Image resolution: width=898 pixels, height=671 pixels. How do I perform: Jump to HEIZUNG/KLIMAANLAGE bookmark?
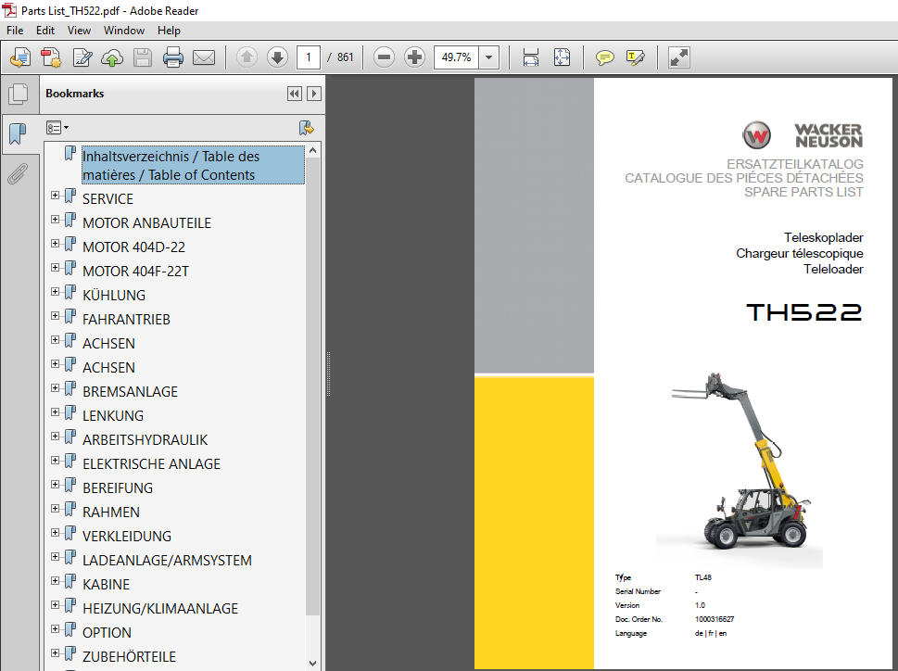(160, 609)
